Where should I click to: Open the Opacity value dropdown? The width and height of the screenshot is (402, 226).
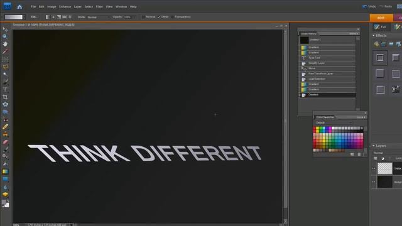[x=134, y=17]
